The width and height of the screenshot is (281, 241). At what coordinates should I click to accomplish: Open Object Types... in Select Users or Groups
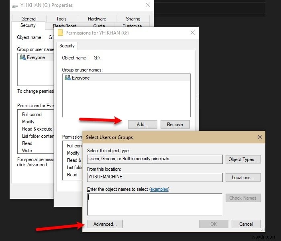pyautogui.click(x=243, y=159)
